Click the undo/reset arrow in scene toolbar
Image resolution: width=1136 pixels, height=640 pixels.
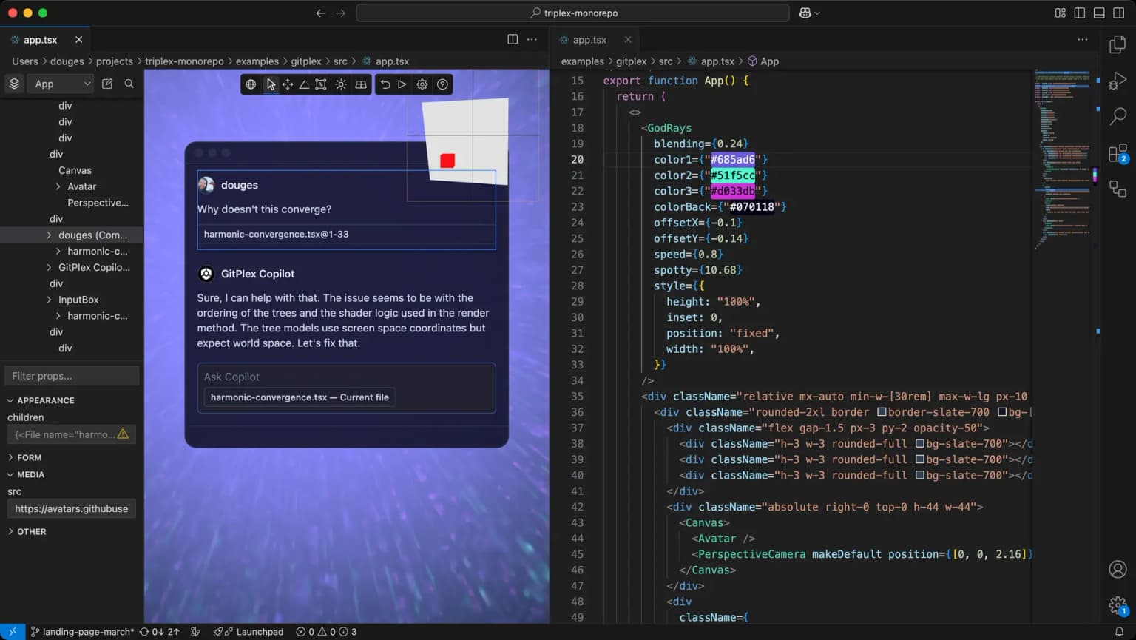point(385,84)
